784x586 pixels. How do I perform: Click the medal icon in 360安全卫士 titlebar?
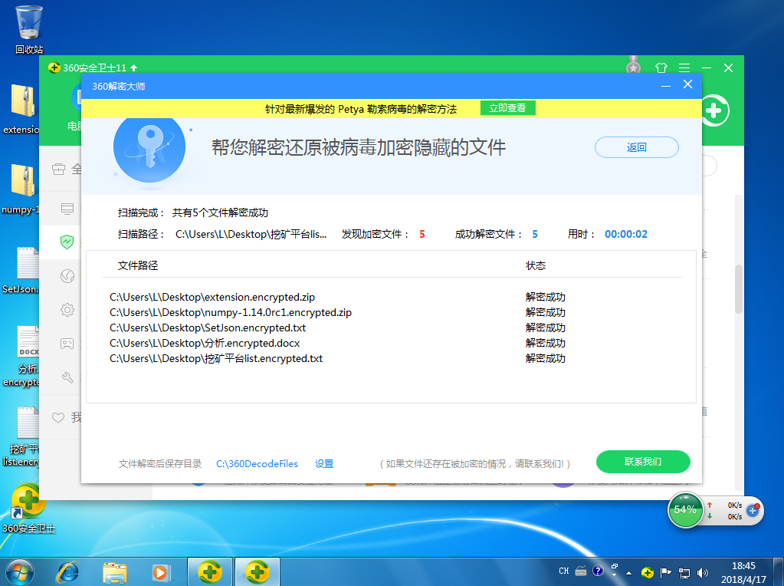coord(634,65)
